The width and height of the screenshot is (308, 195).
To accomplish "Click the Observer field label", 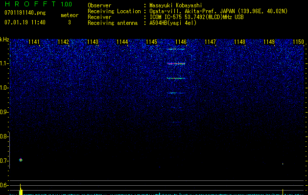I will point(99,5).
